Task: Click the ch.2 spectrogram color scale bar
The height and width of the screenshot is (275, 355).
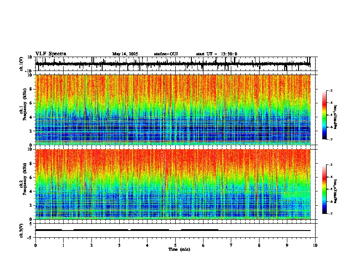Action: 325,189
